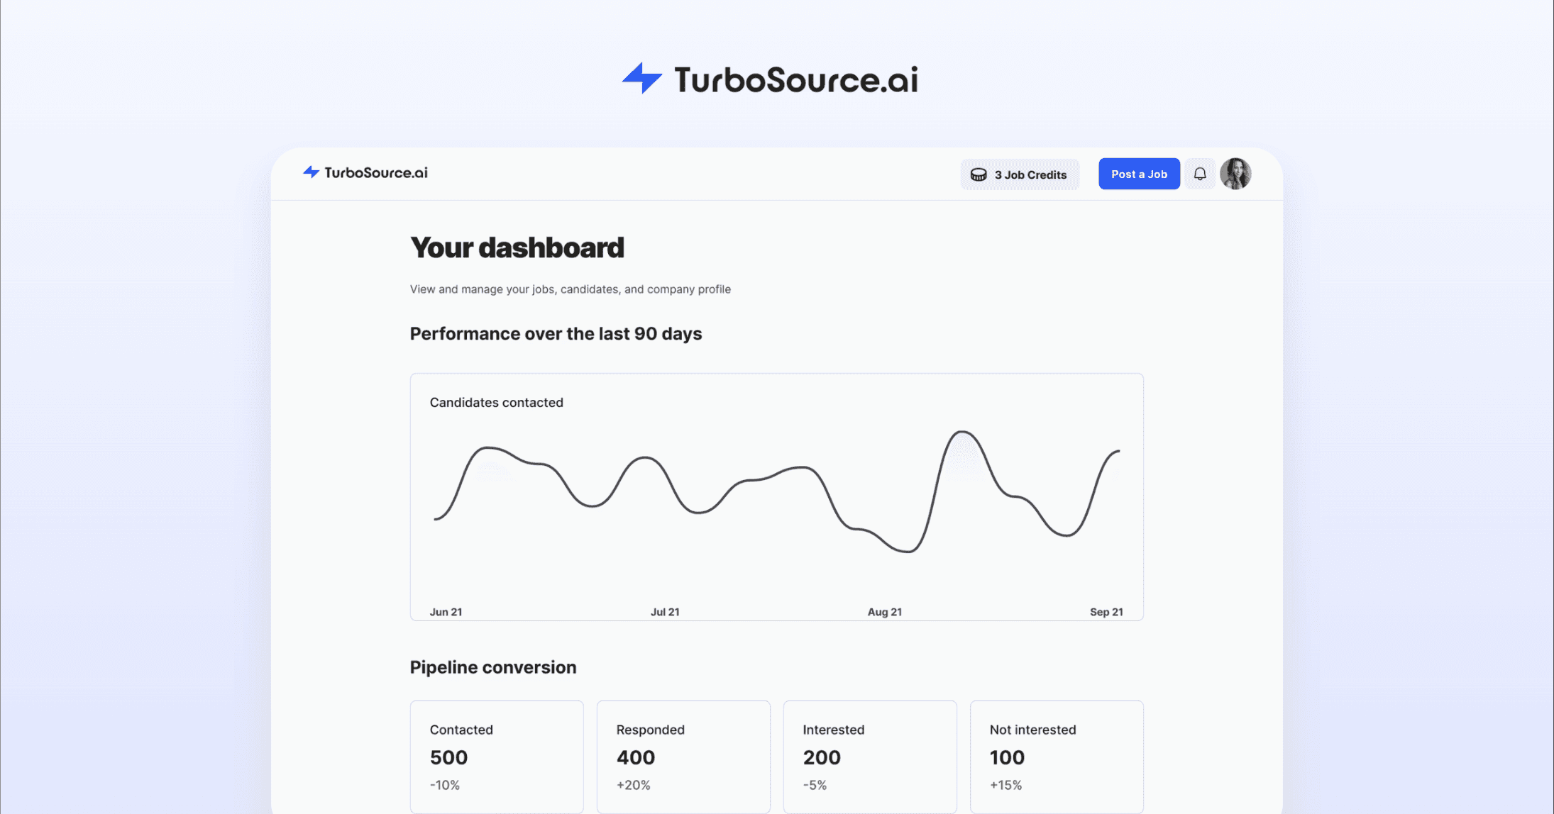Open the TurboSource.ai home link in the navbar
The width and height of the screenshot is (1554, 814).
(365, 172)
